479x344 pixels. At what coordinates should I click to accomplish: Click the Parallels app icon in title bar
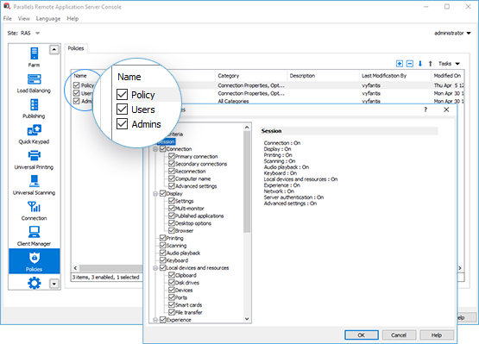click(x=6, y=6)
